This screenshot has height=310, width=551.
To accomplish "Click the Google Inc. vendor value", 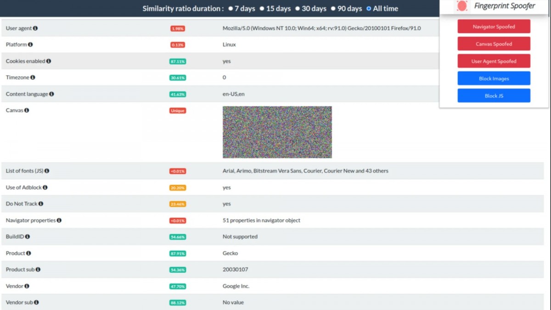I will click(236, 286).
